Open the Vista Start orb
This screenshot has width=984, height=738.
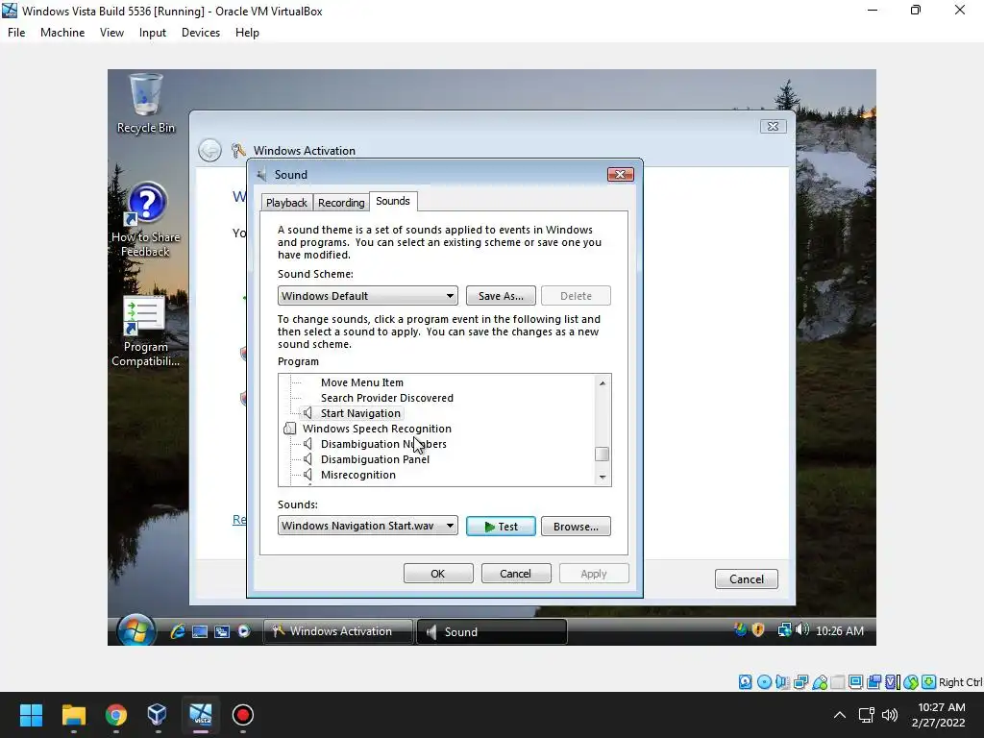135,630
